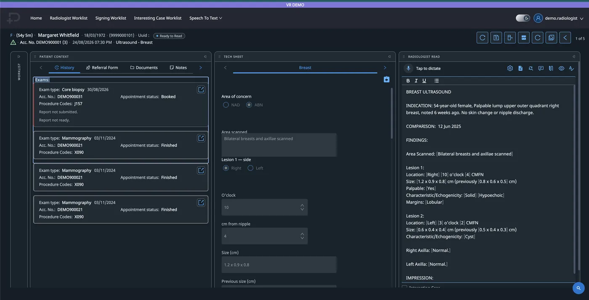Click the refresh icon left of the save icon
The height and width of the screenshot is (300, 589).
point(483,38)
